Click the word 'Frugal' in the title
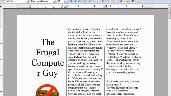Viewport: 171px width, 96px height. pyautogui.click(x=48, y=53)
